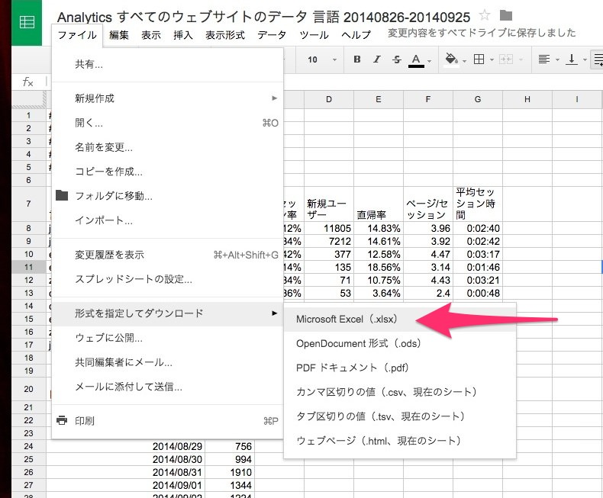This screenshot has height=498, width=603.
Task: Download as PDF ドキュメント (.pdf)
Action: coord(399,368)
